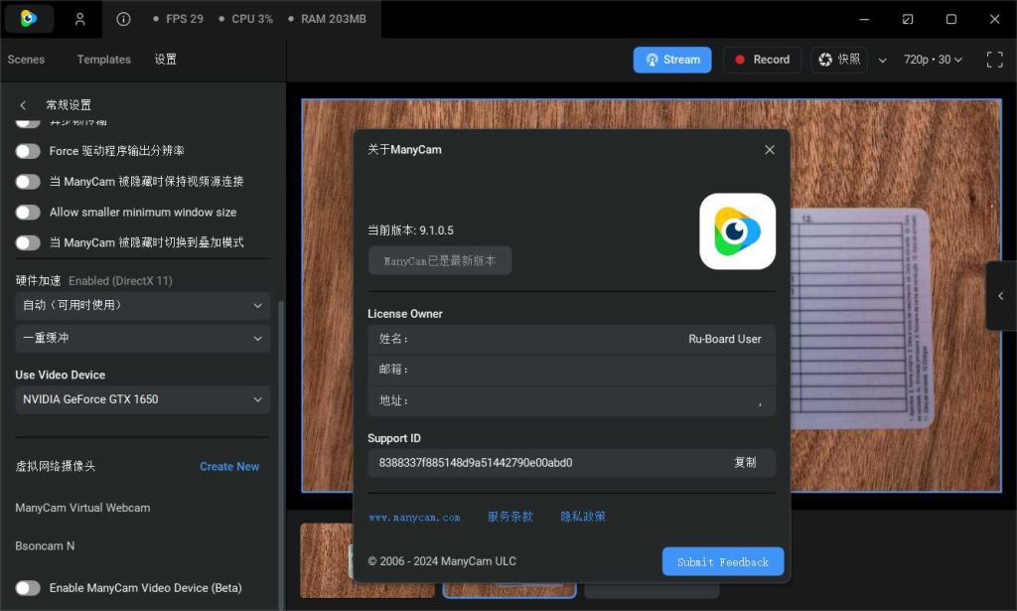Click 硬件加速 Enabled (DirectX 11) label
This screenshot has height=611, width=1017.
(x=94, y=281)
